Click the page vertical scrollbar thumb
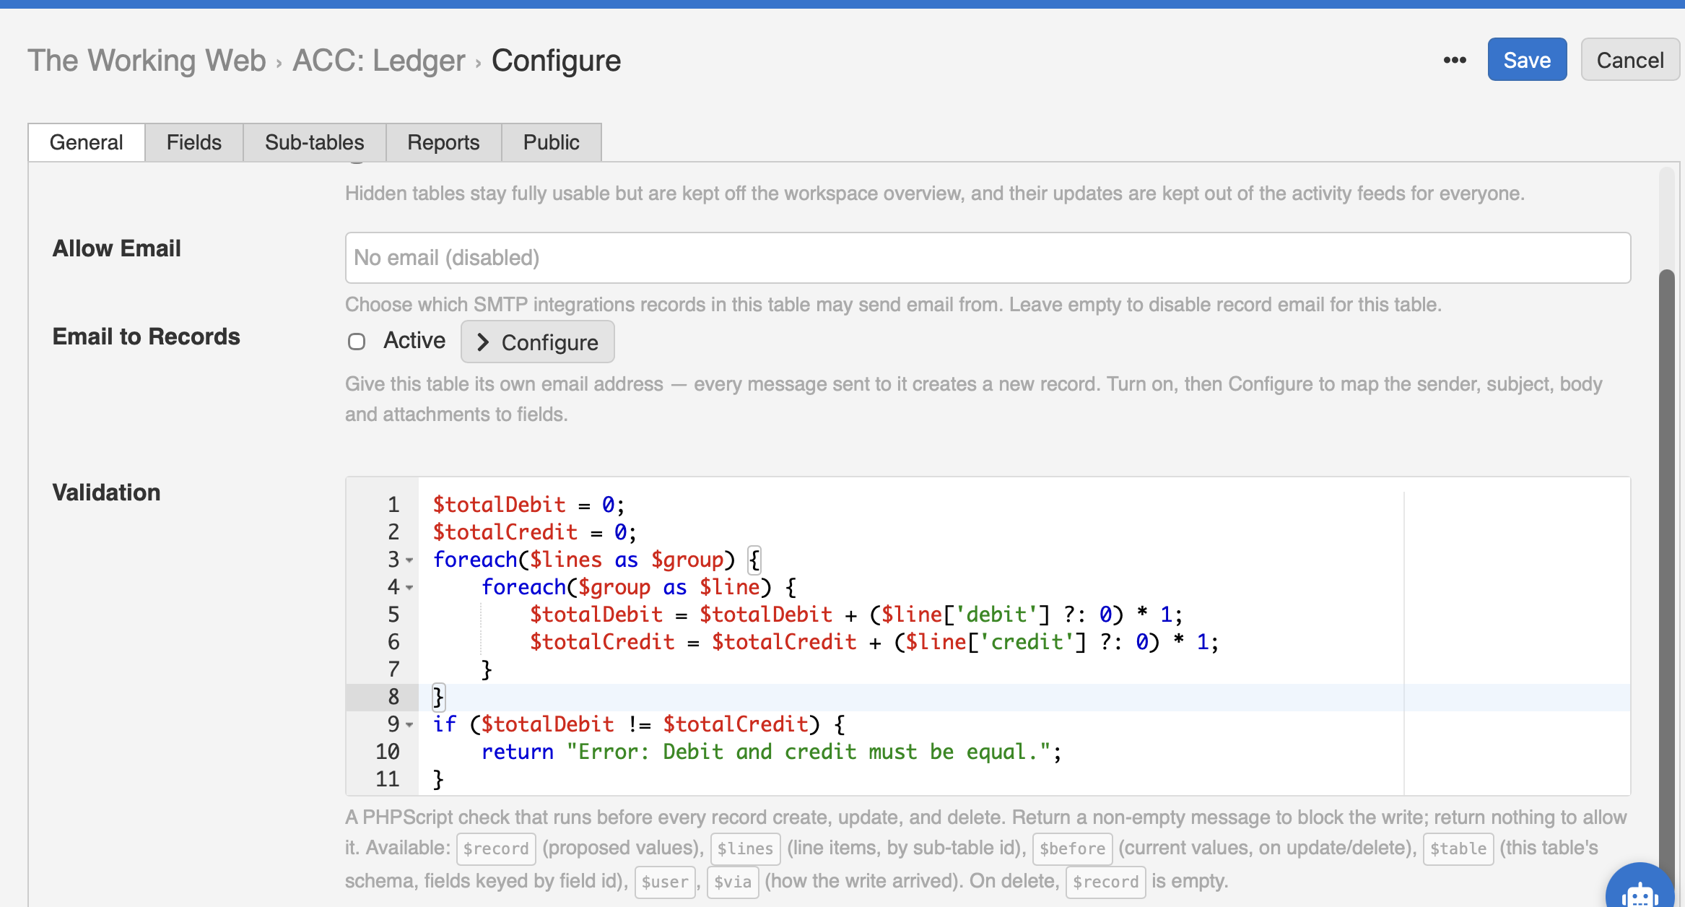 [x=1666, y=578]
